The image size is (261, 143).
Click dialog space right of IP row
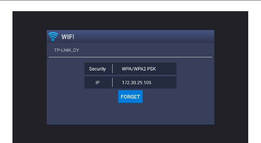click(195, 82)
